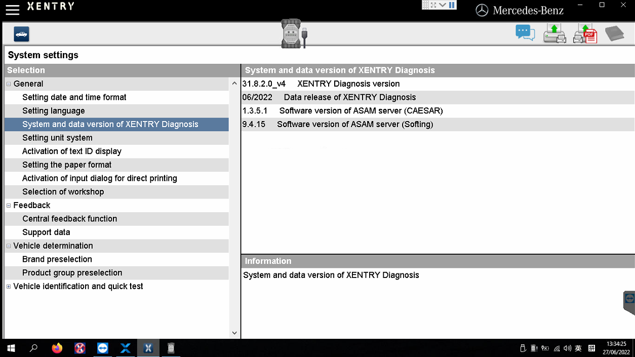Select Setting unit system option
The height and width of the screenshot is (357, 635).
pos(57,138)
